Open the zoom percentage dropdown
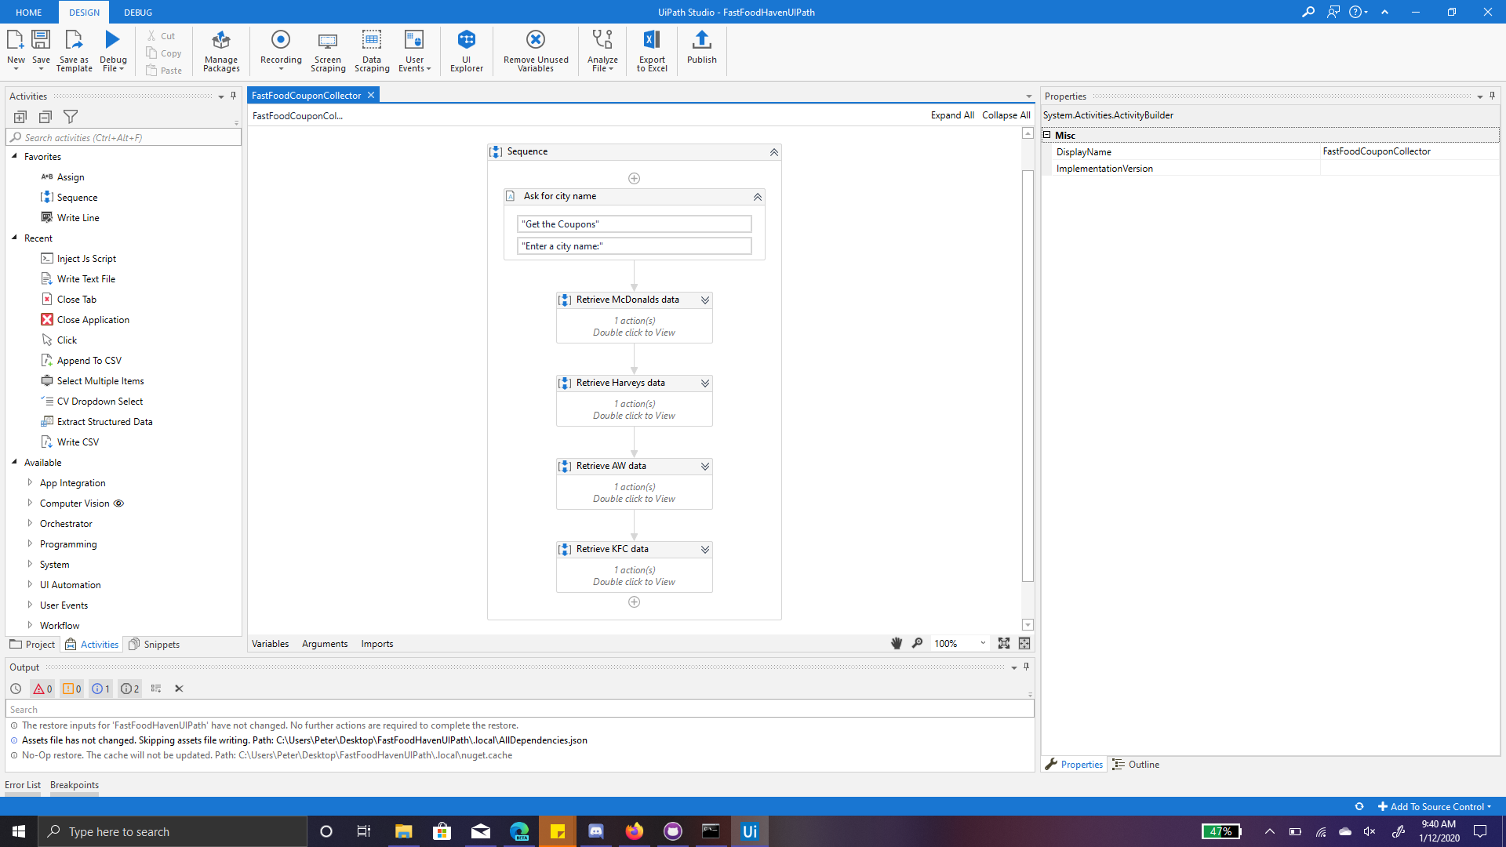This screenshot has height=847, width=1506. (983, 643)
